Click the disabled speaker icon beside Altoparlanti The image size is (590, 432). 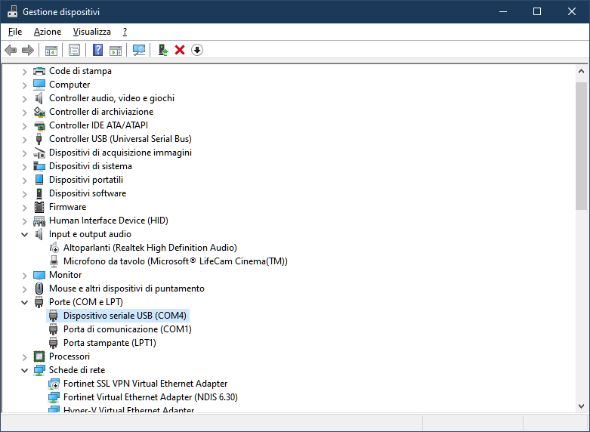[54, 248]
